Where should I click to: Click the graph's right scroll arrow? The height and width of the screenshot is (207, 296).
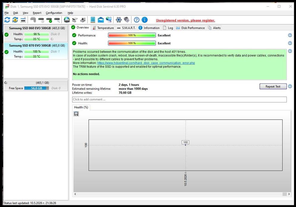[x=289, y=194]
